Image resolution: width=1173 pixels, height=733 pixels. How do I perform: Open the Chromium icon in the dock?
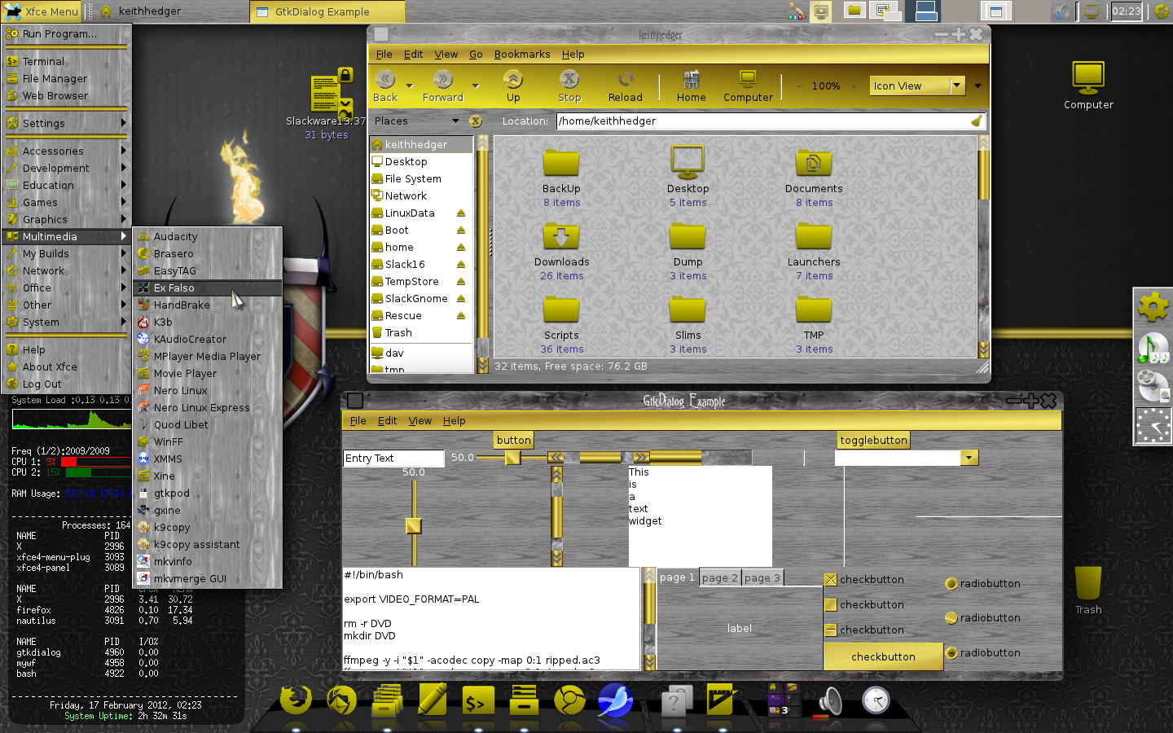click(x=569, y=700)
